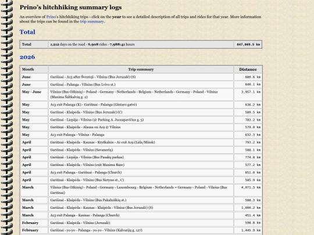Click the May - June month cell
Image resolution: width=314 pixels, height=235 pixels.
click(34, 95)
